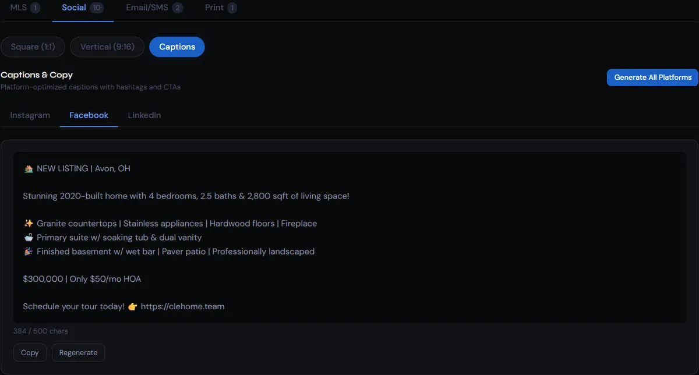Click the Captions & Copy heading
This screenshot has height=375, width=699.
37,75
